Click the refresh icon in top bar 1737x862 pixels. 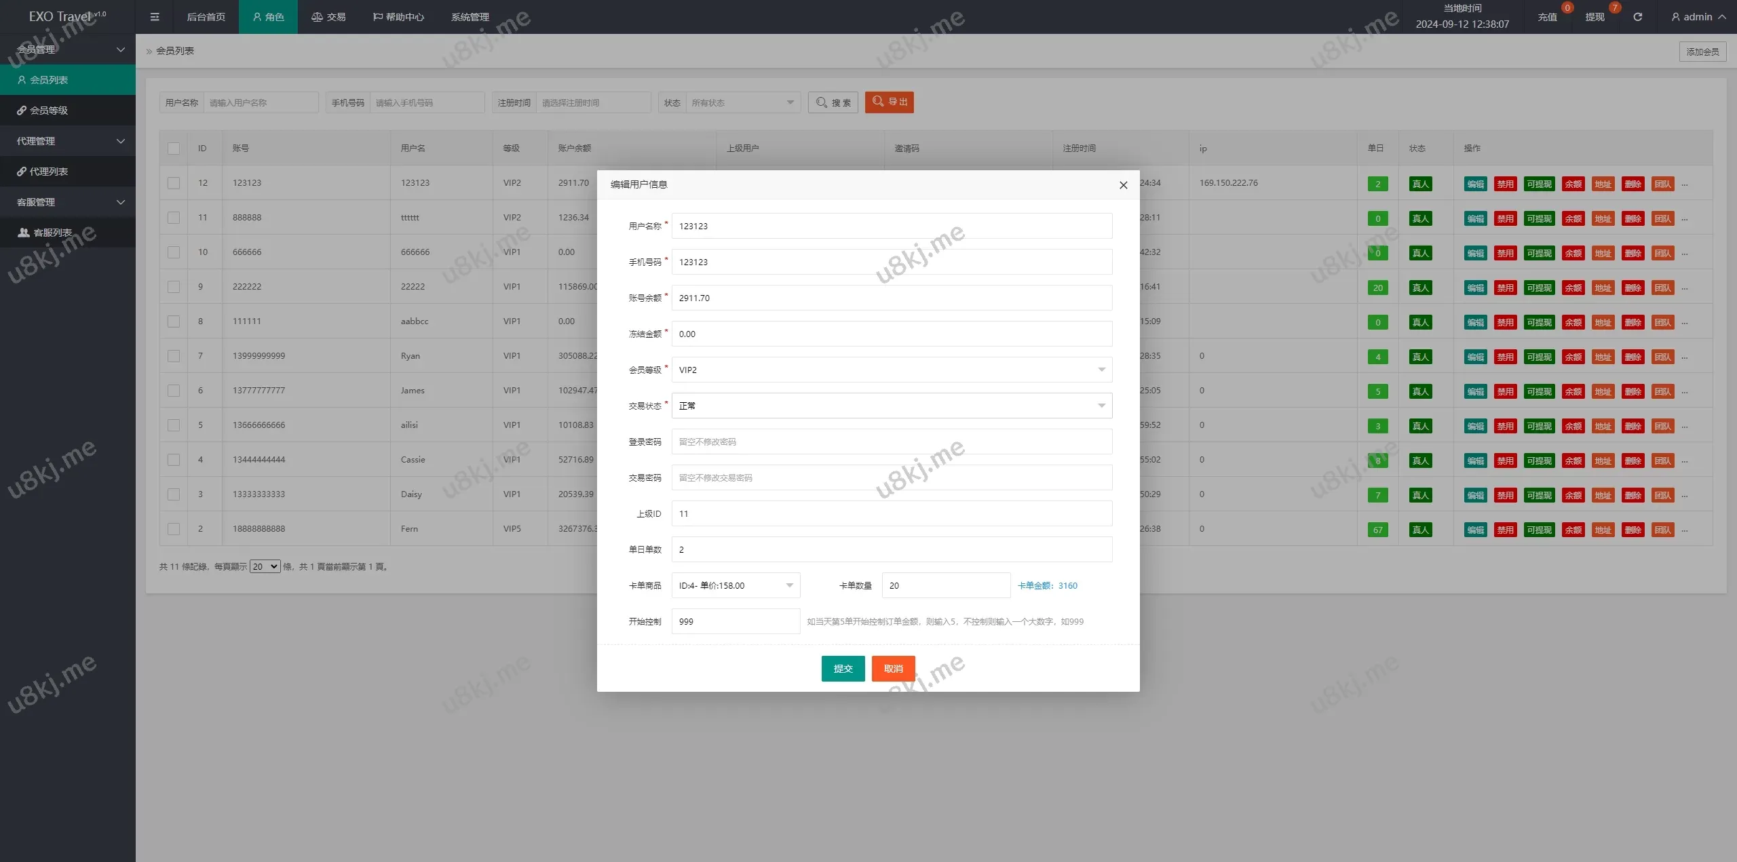1637,17
